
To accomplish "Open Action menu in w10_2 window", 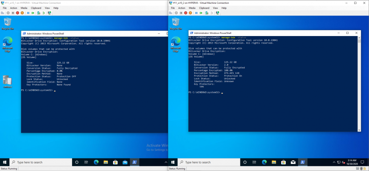I will (182, 8).
